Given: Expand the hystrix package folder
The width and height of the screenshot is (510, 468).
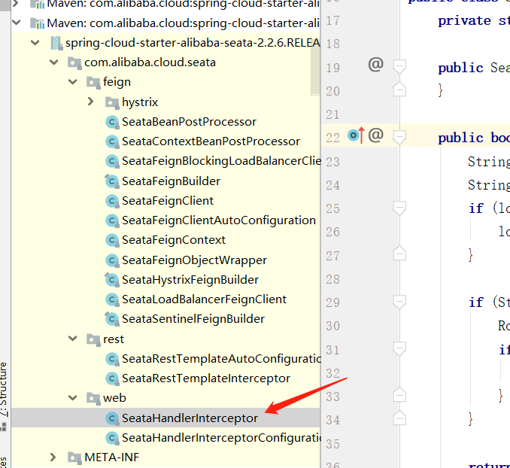Looking at the screenshot, I should point(91,102).
